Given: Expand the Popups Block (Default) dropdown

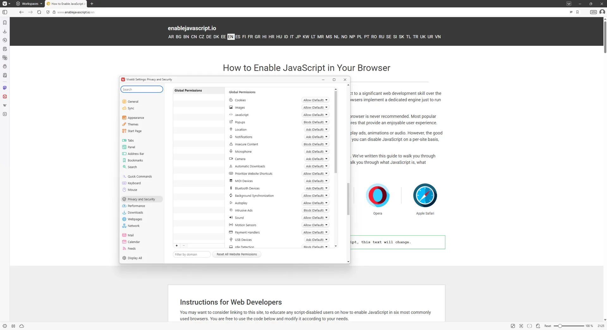Looking at the screenshot, I should pyautogui.click(x=315, y=122).
